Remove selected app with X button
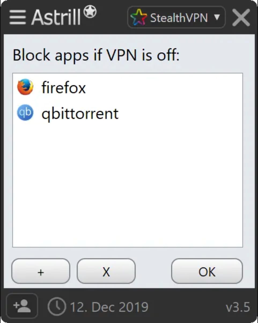 [106, 271]
